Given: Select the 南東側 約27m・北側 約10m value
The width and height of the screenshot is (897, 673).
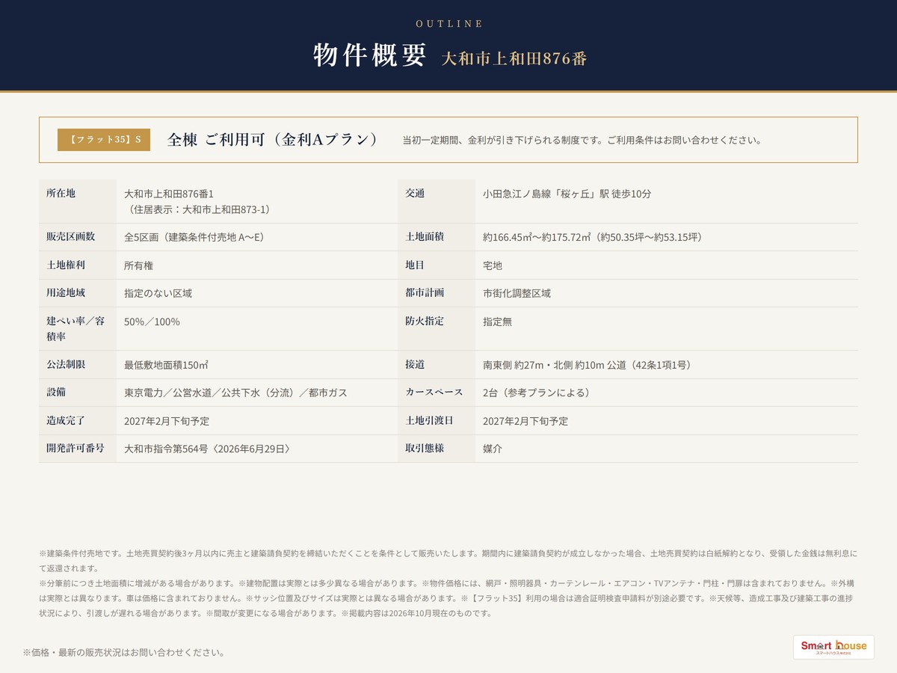Looking at the screenshot, I should pos(587,365).
